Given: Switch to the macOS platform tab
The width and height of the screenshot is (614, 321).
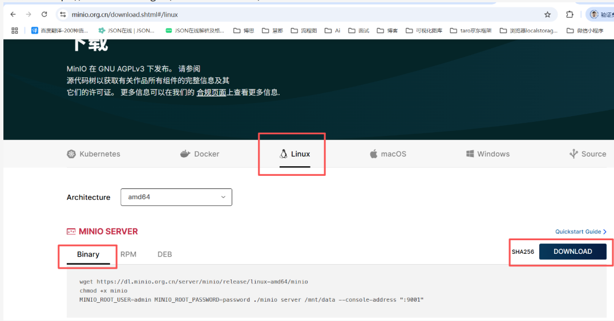Looking at the screenshot, I should point(388,154).
